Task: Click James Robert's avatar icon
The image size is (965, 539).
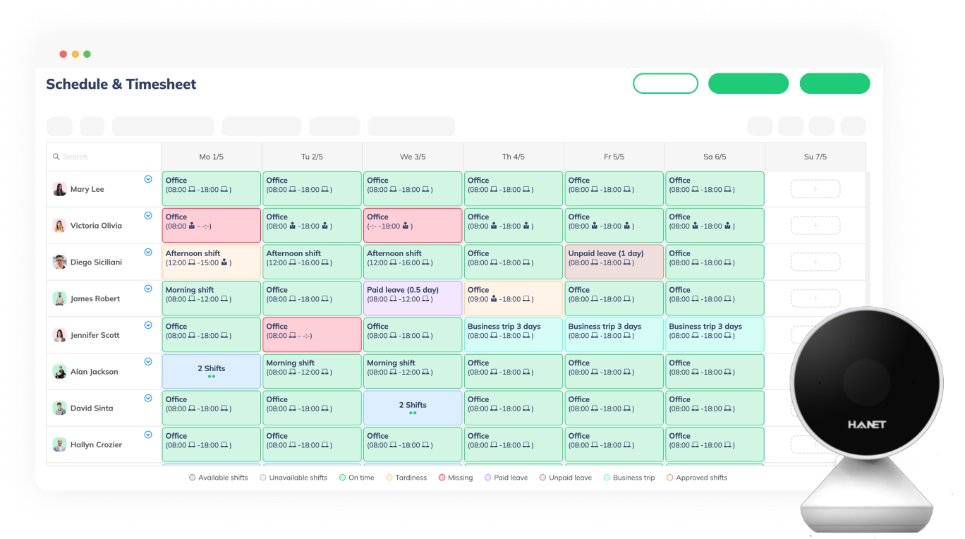Action: 60,298
